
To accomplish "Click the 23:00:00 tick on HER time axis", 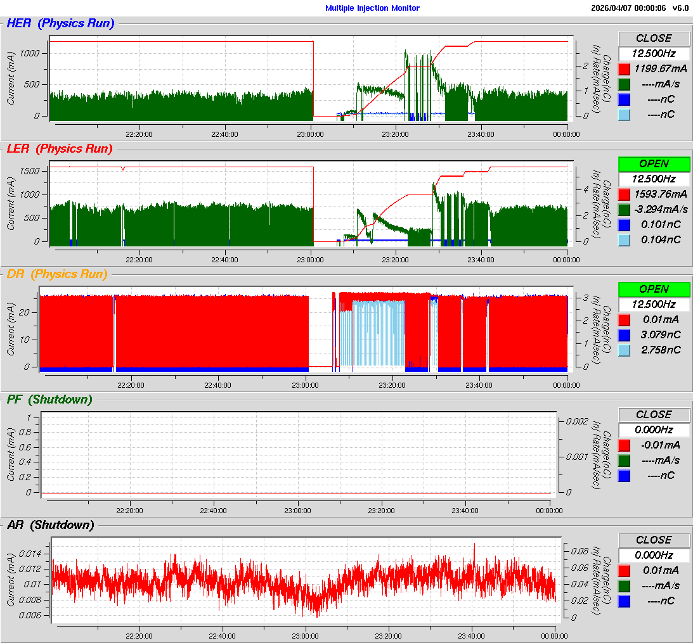I will point(310,134).
